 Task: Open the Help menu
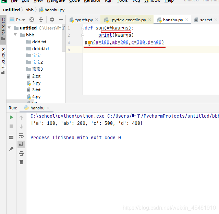[x=169, y=1]
